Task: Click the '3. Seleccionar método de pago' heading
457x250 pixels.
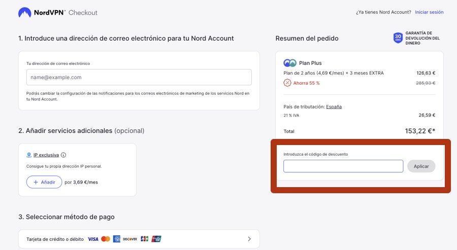Action: pyautogui.click(x=67, y=217)
